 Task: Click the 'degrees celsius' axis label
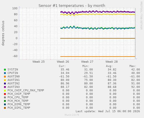click(x=3, y=33)
